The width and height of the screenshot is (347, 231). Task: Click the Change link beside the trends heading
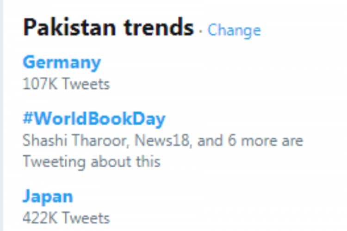pyautogui.click(x=234, y=30)
